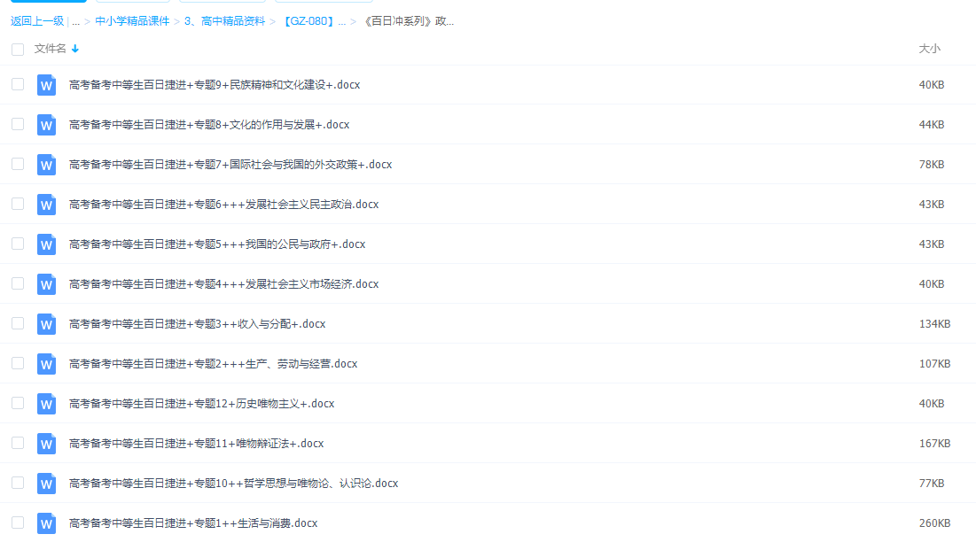Click Word icon beside 专题8 文化的作用与发展
This screenshot has height=542, width=976.
tap(46, 125)
